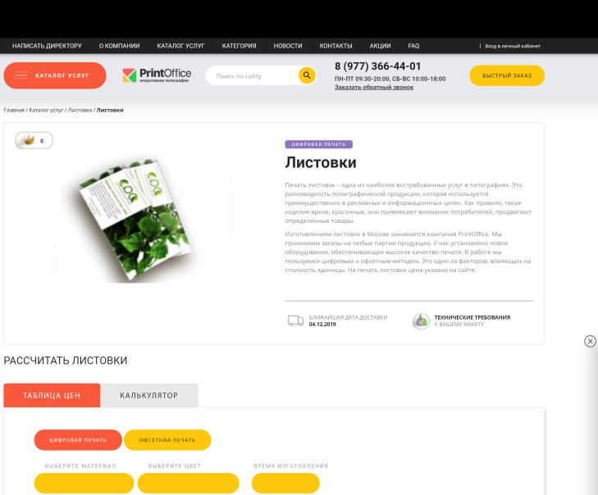Click the yellow search magnifier icon
Image resolution: width=598 pixels, height=495 pixels.
click(x=307, y=75)
